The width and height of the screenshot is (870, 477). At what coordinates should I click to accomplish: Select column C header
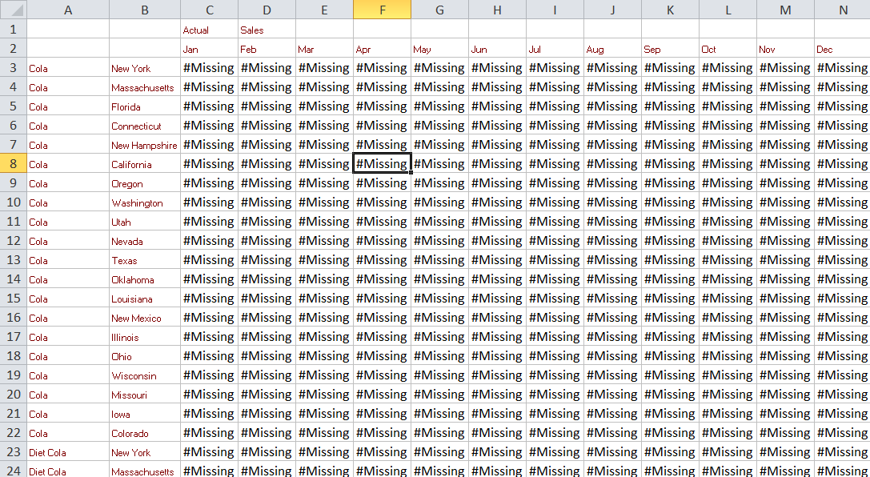click(x=209, y=10)
